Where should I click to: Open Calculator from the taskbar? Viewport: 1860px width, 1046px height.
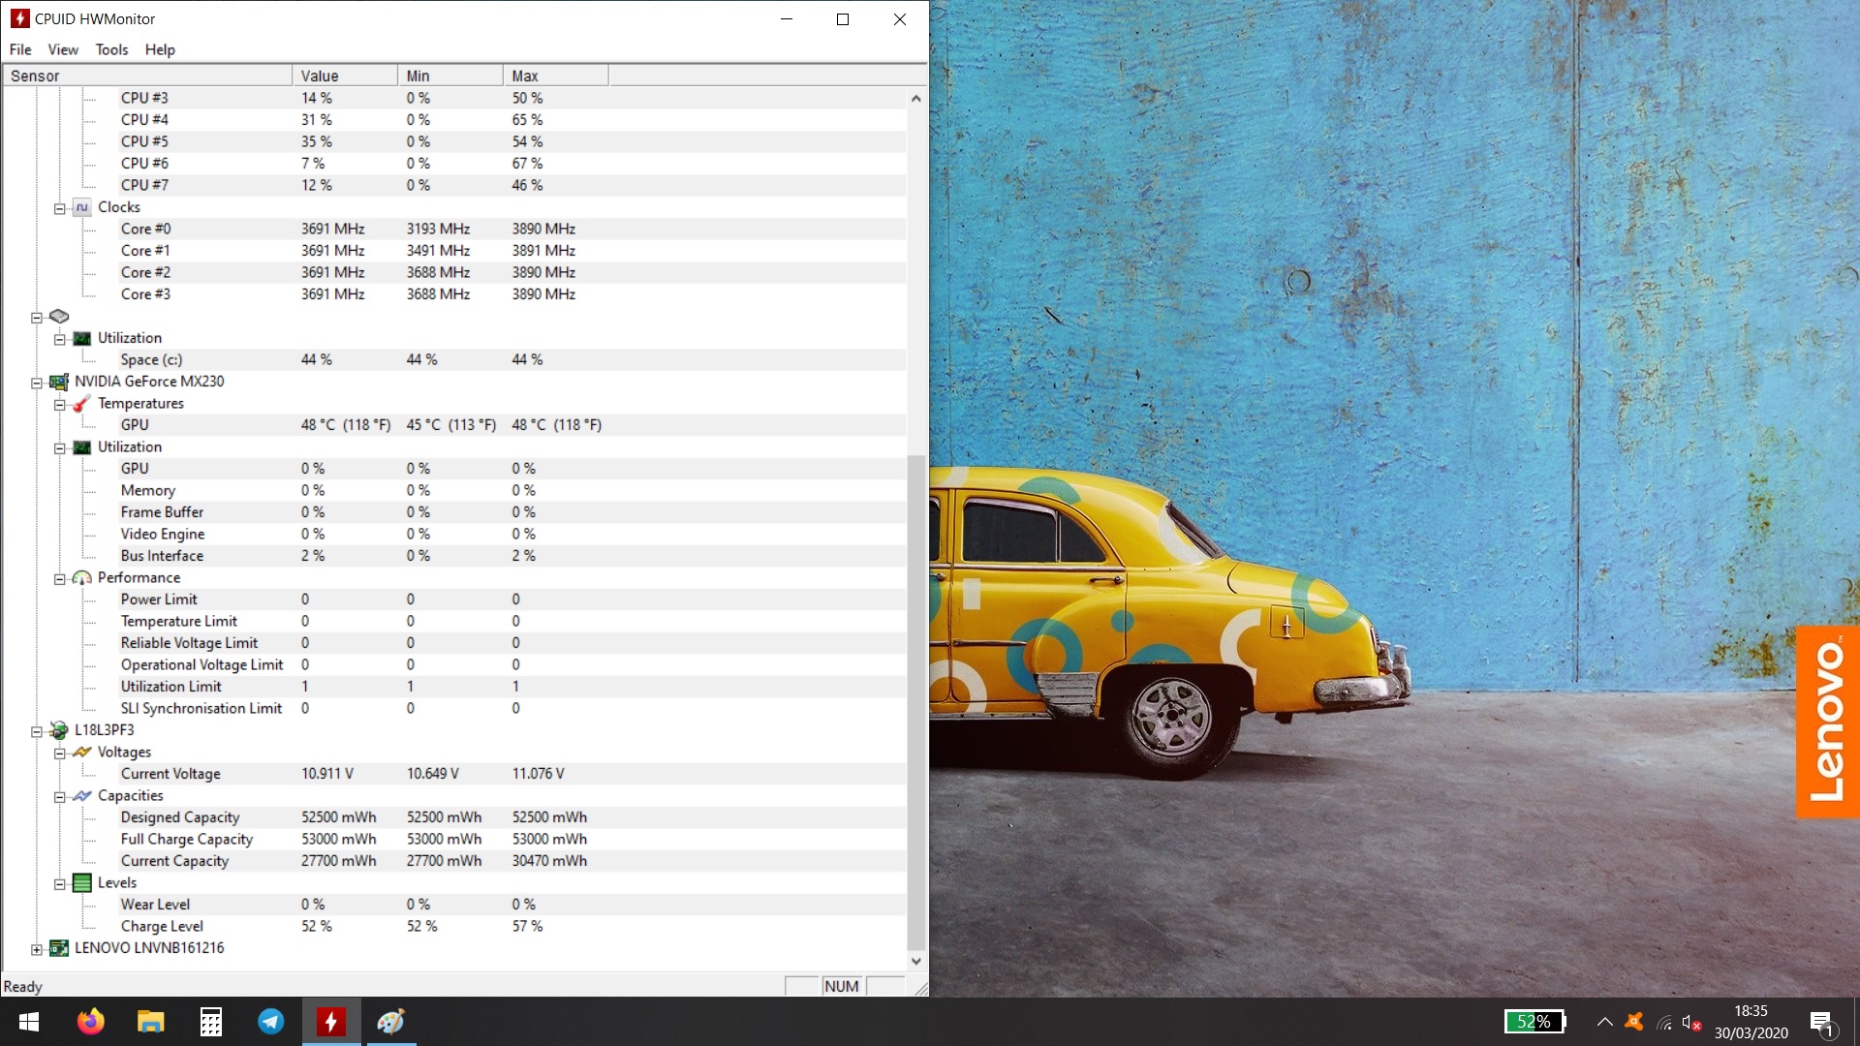(211, 1022)
